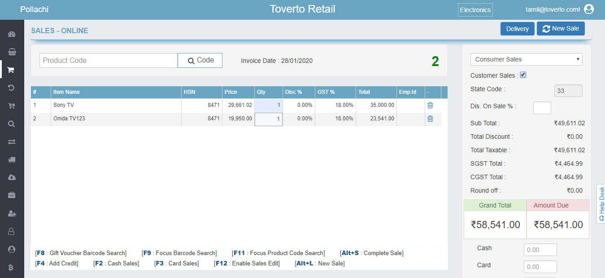605x278 pixels.
Task: Open the dashboard gauge icon in sidebar
Action: [12, 34]
